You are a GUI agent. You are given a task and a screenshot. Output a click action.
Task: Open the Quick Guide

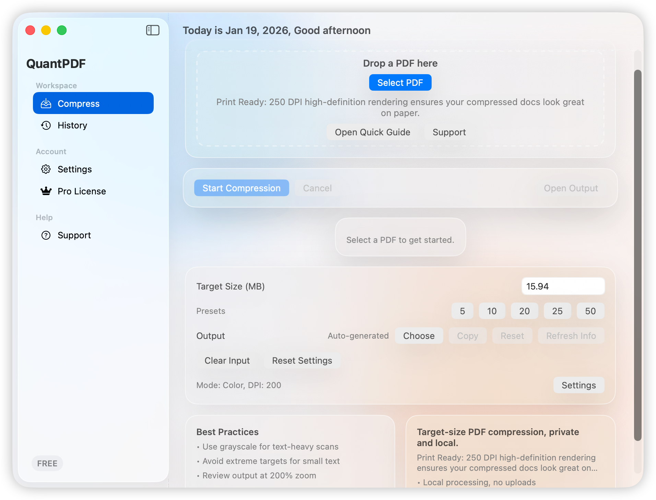pyautogui.click(x=373, y=132)
